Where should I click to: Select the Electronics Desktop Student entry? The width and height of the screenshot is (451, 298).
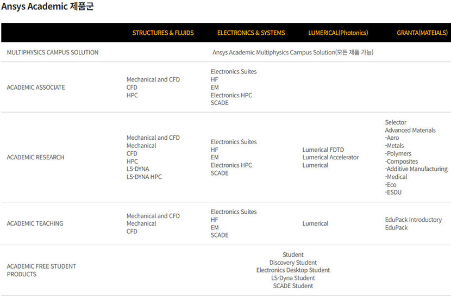pyautogui.click(x=293, y=270)
